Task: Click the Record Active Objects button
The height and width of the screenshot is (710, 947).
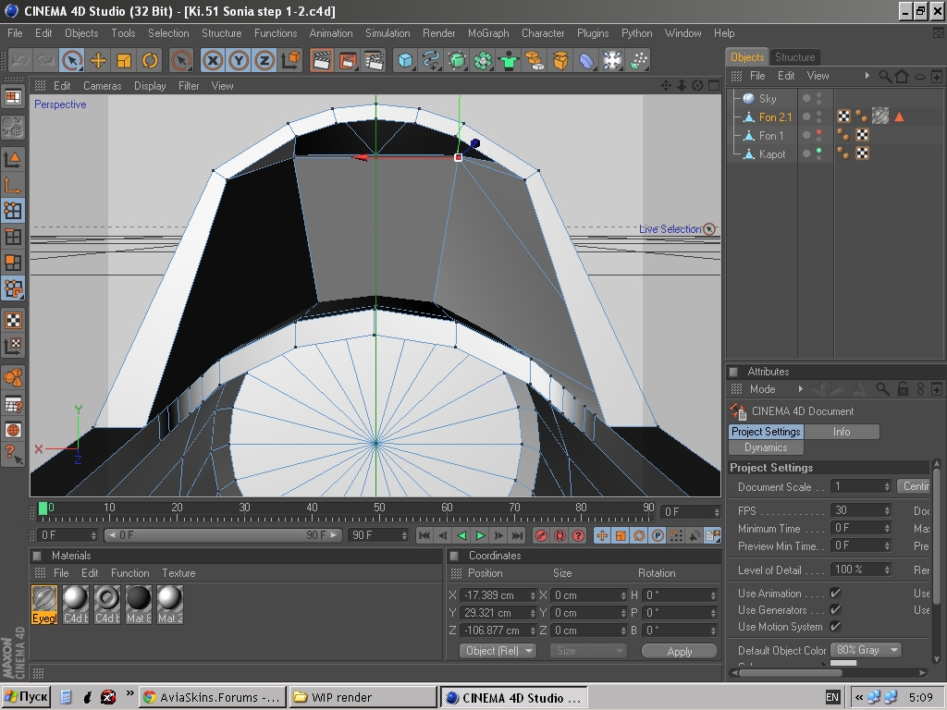Action: pyautogui.click(x=542, y=535)
